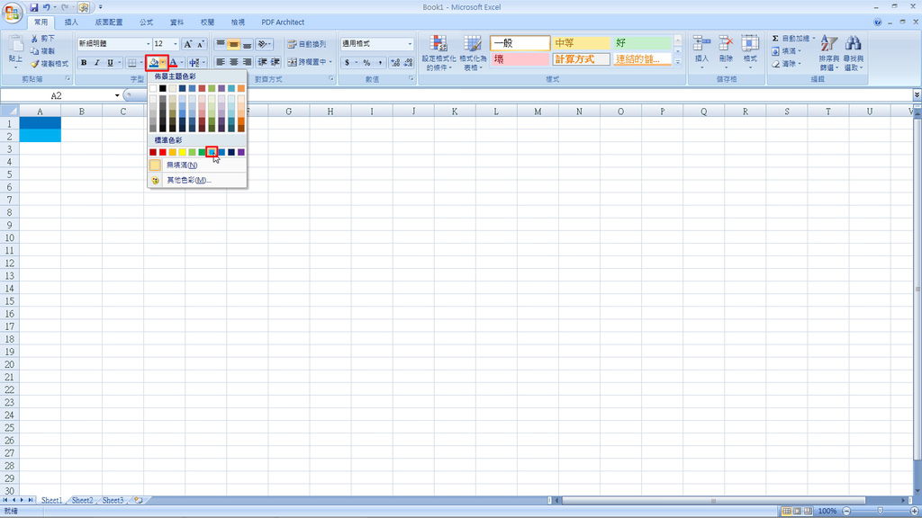
Task: Open the PDF Architect tab
Action: 283,22
